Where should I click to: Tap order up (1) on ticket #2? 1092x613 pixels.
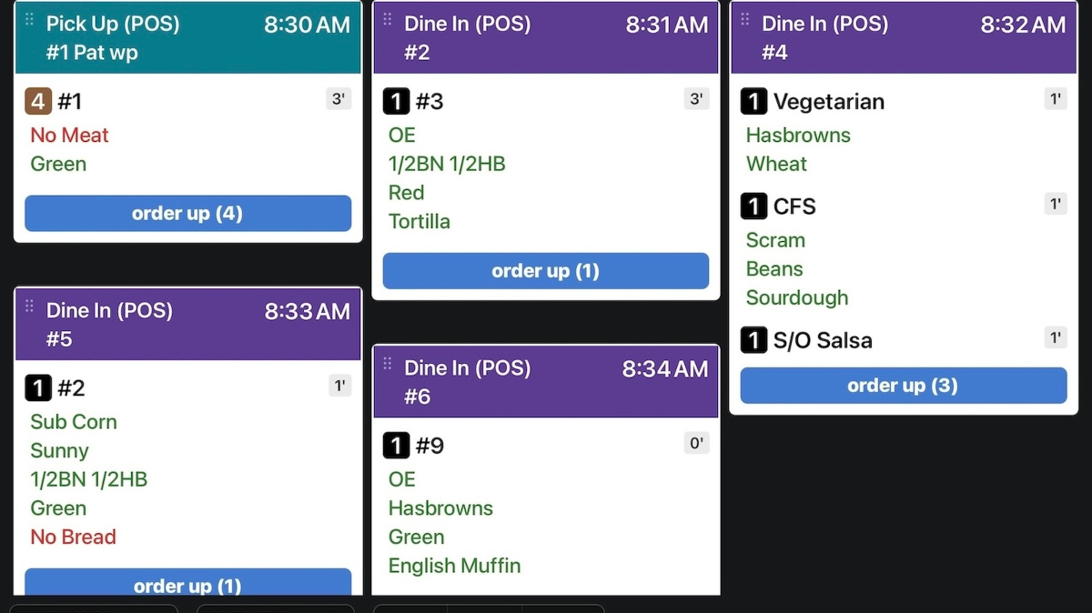pyautogui.click(x=545, y=271)
